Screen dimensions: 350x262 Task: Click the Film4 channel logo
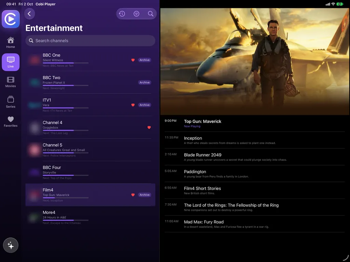click(35, 195)
